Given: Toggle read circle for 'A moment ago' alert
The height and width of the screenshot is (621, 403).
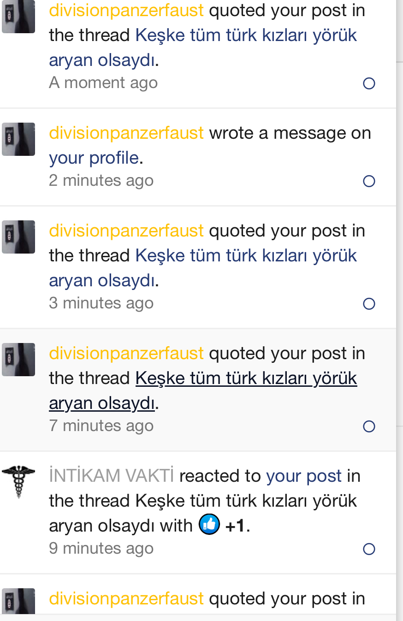Looking at the screenshot, I should pos(369,83).
